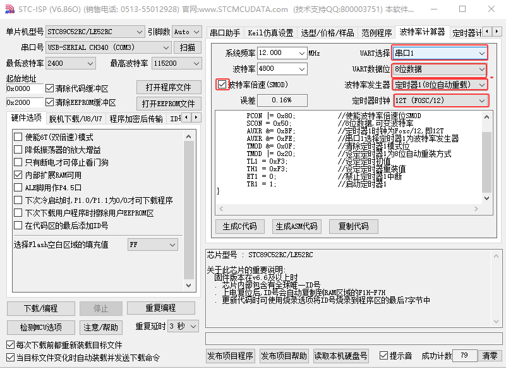Open 串口号 USB-SERIAL CH340 dropdown
This screenshot has height=369, width=506.
108,47
